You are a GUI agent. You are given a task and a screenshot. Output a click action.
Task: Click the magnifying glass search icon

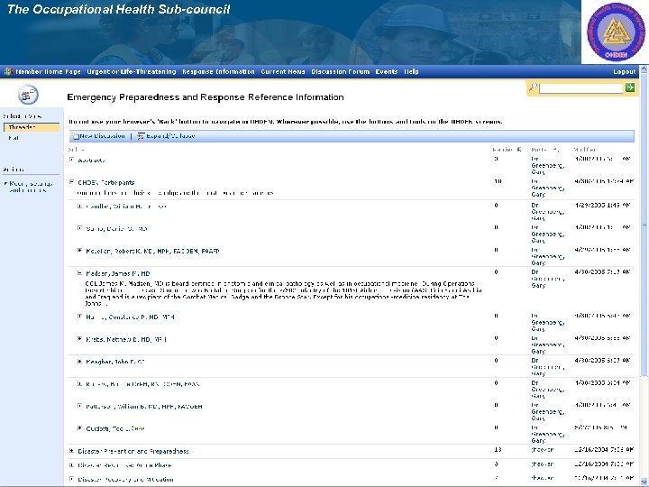pos(533,87)
